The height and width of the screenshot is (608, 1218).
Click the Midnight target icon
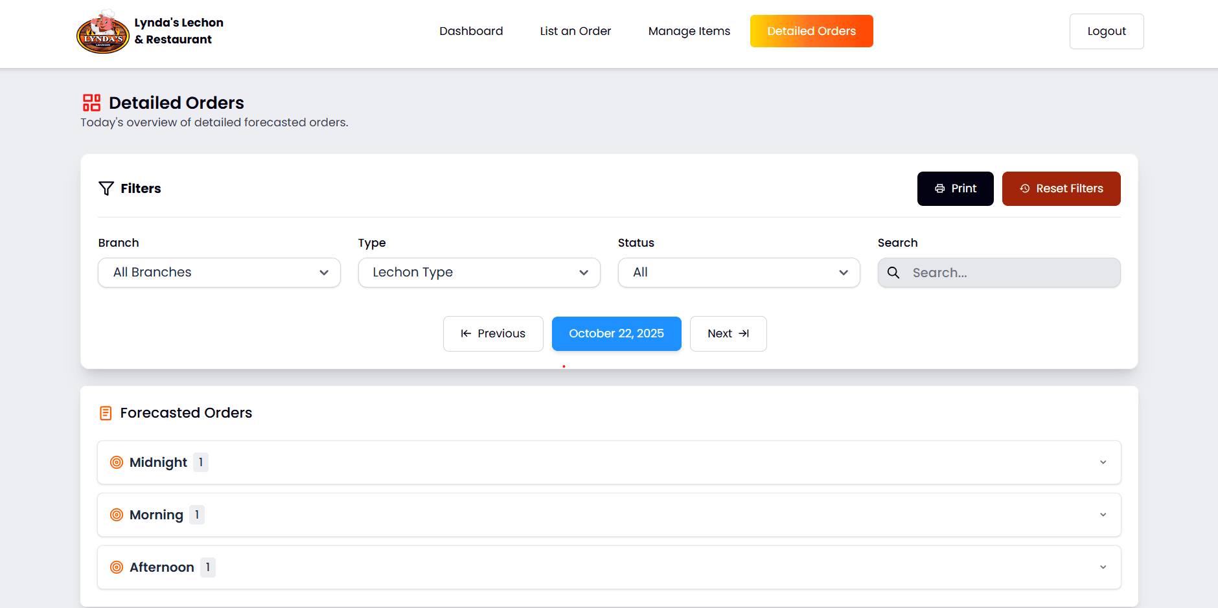point(117,462)
